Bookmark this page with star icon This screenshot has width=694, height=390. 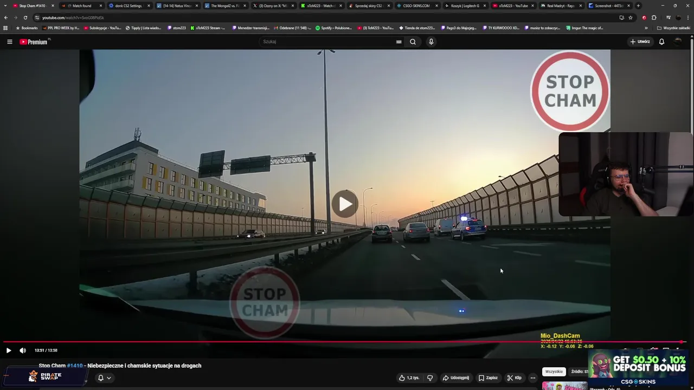pyautogui.click(x=631, y=17)
